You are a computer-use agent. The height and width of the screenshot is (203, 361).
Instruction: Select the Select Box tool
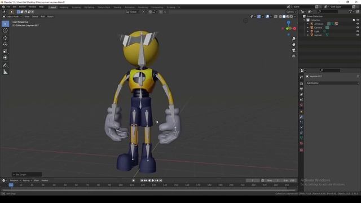pyautogui.click(x=5, y=24)
